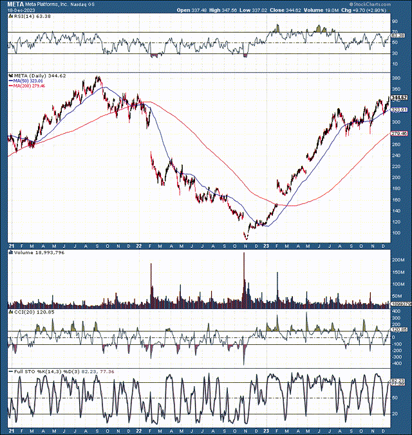The image size is (412, 435).
Task: Click the Nasdaq GS exchange label
Action: click(82, 5)
